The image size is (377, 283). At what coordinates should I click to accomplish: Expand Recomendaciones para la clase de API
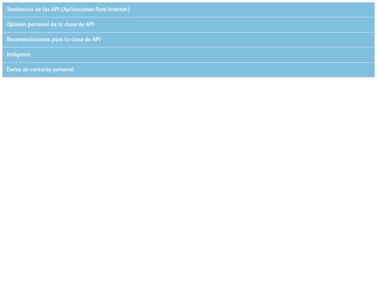click(188, 40)
